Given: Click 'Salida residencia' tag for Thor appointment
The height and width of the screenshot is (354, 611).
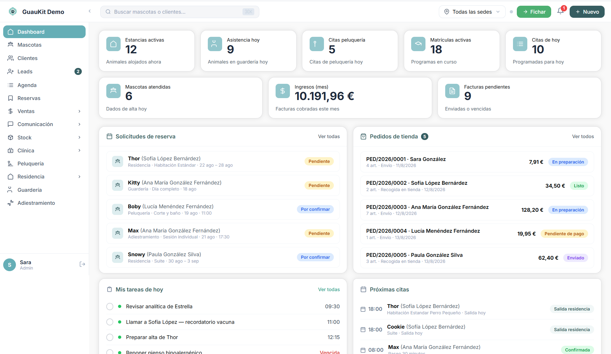Looking at the screenshot, I should tap(572, 309).
